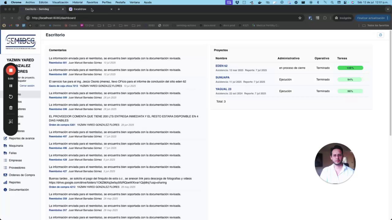Close the Escritorio - Semideg tab
The image size is (392, 220).
pyautogui.click(x=63, y=9)
